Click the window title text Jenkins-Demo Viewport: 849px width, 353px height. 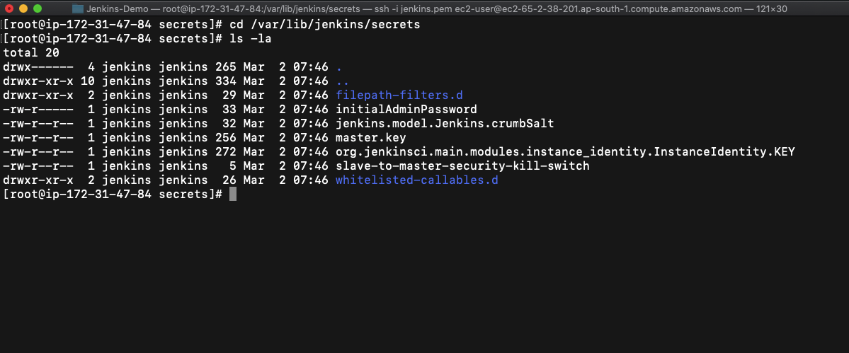coord(118,8)
